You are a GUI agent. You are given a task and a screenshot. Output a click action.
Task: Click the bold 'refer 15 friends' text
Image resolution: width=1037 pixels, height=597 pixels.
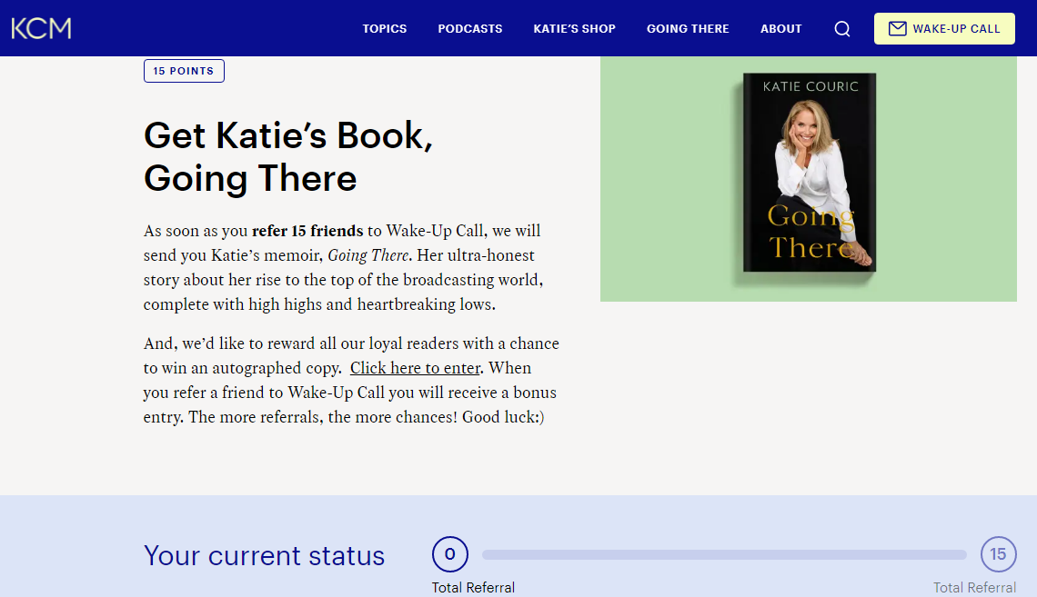(307, 231)
